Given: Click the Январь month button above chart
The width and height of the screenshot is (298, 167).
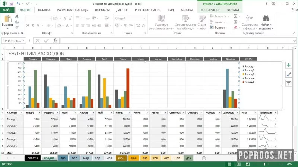Looking at the screenshot, I should 33,59.
